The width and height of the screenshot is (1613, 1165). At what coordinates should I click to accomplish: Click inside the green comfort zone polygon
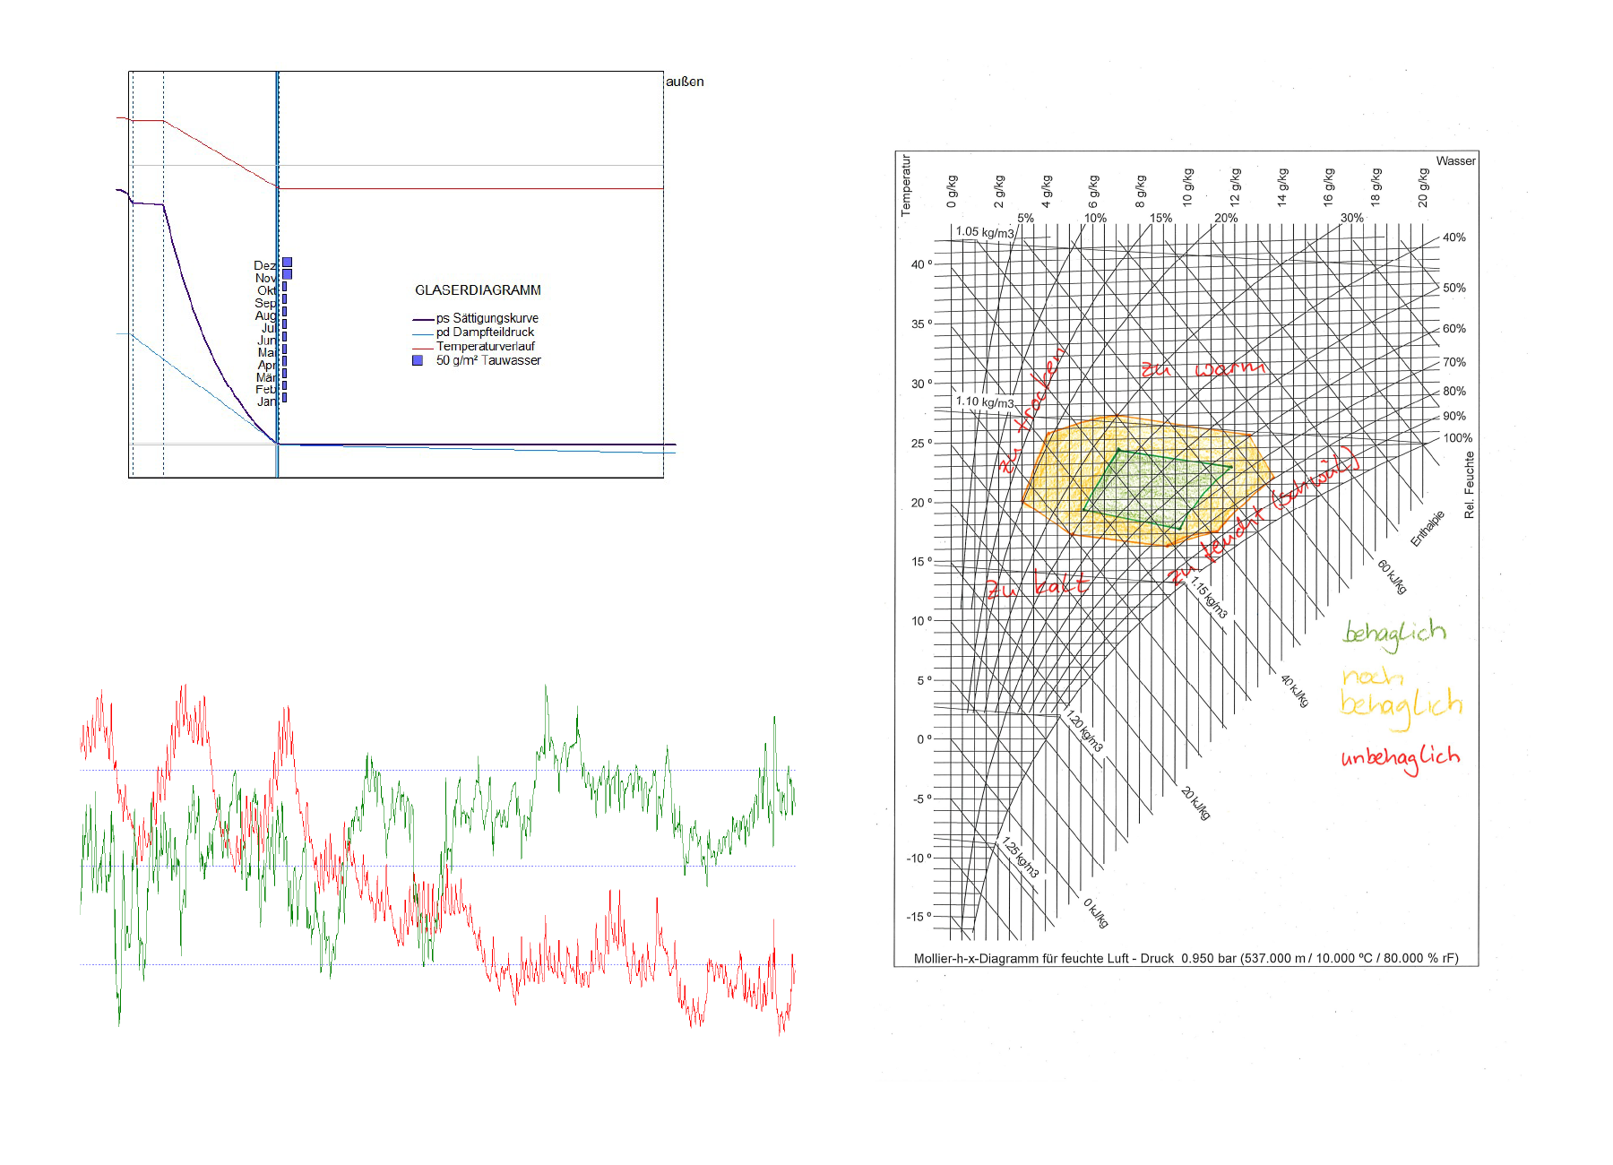(x=1152, y=488)
